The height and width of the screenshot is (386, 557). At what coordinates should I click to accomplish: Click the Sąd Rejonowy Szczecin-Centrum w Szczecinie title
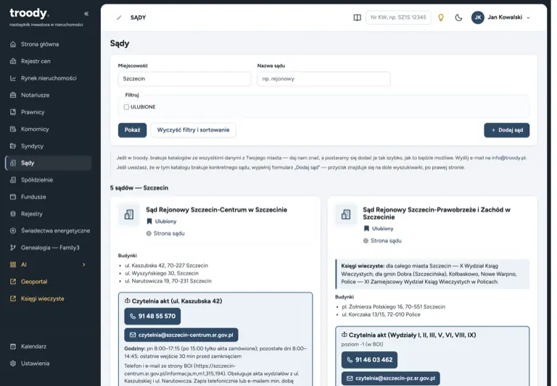click(x=216, y=210)
